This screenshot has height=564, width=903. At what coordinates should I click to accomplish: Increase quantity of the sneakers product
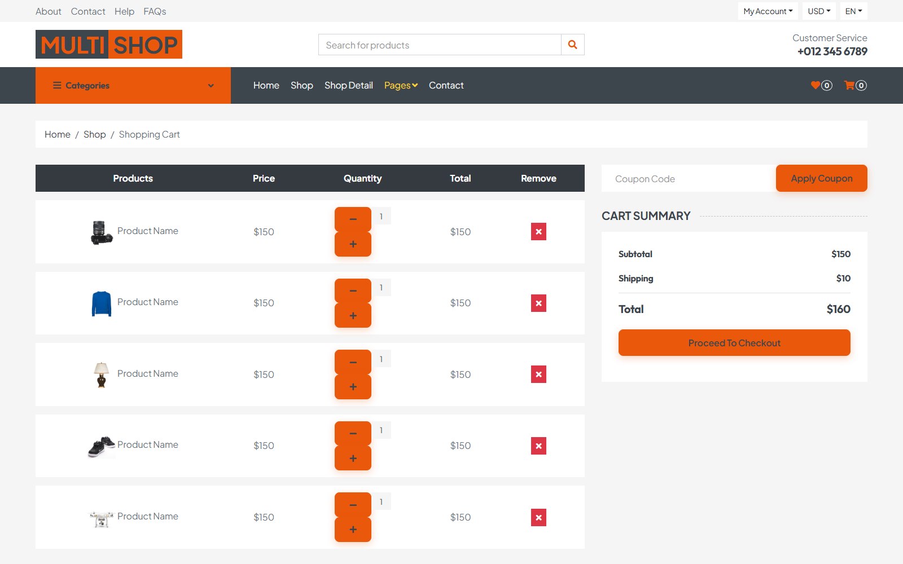coord(353,459)
